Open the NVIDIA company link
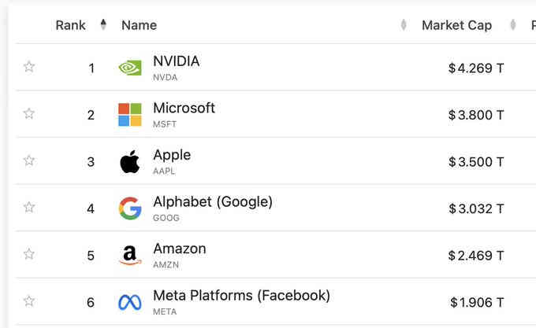536x328 pixels. [177, 61]
